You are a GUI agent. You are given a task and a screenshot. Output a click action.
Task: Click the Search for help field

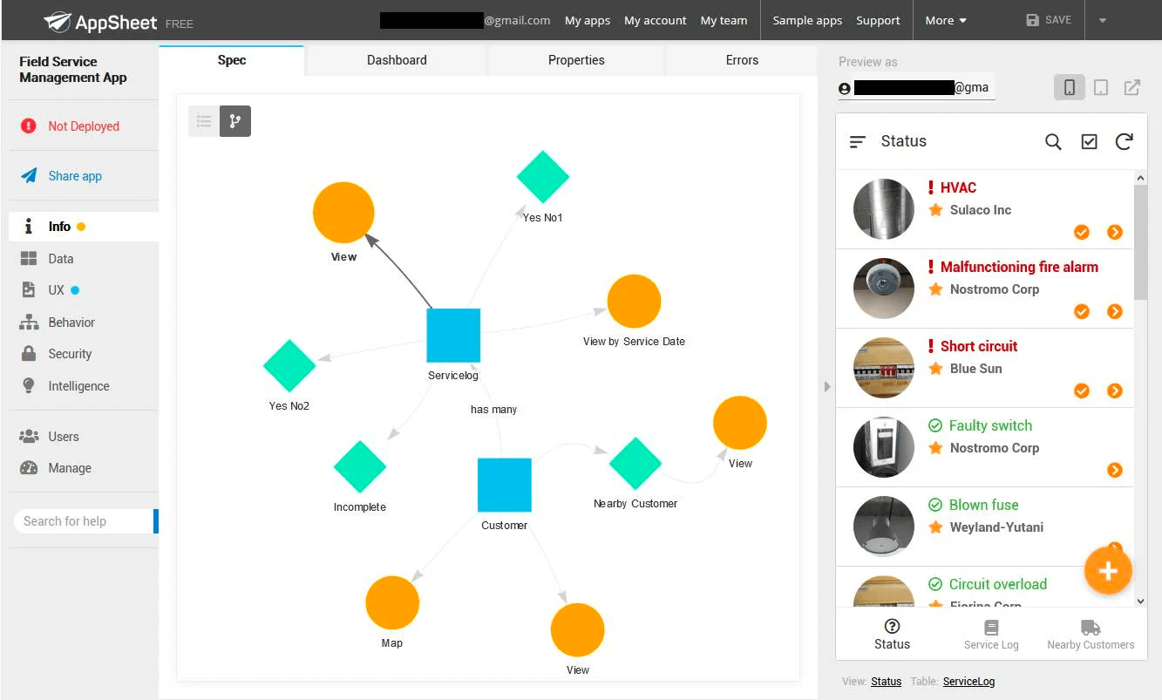point(84,521)
